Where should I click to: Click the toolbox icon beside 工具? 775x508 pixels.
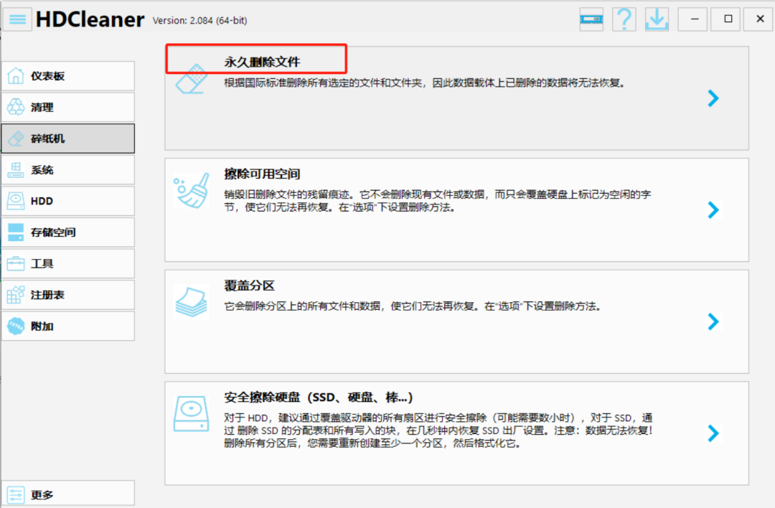click(x=16, y=263)
